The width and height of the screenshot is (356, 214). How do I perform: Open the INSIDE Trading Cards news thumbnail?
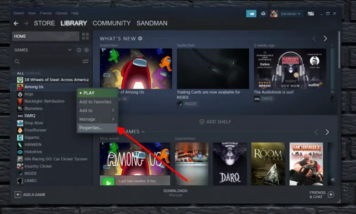pyautogui.click(x=213, y=69)
